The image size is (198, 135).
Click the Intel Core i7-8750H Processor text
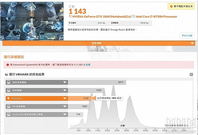[x=156, y=17]
